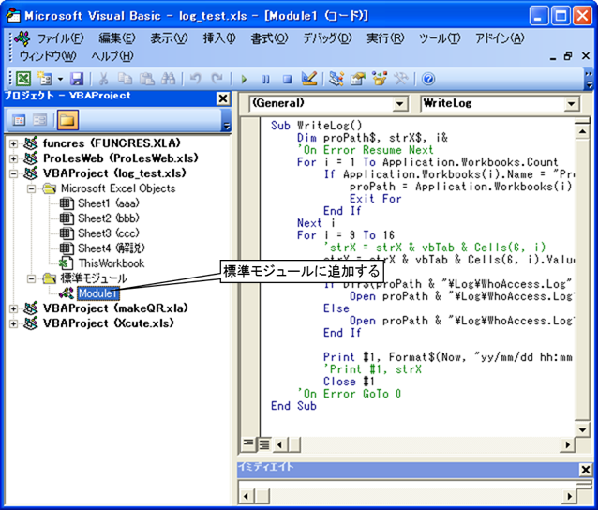Viewport: 598px width, 510px height.
Task: Select Sheet1 (aaa) in project tree
Action: coord(109,203)
